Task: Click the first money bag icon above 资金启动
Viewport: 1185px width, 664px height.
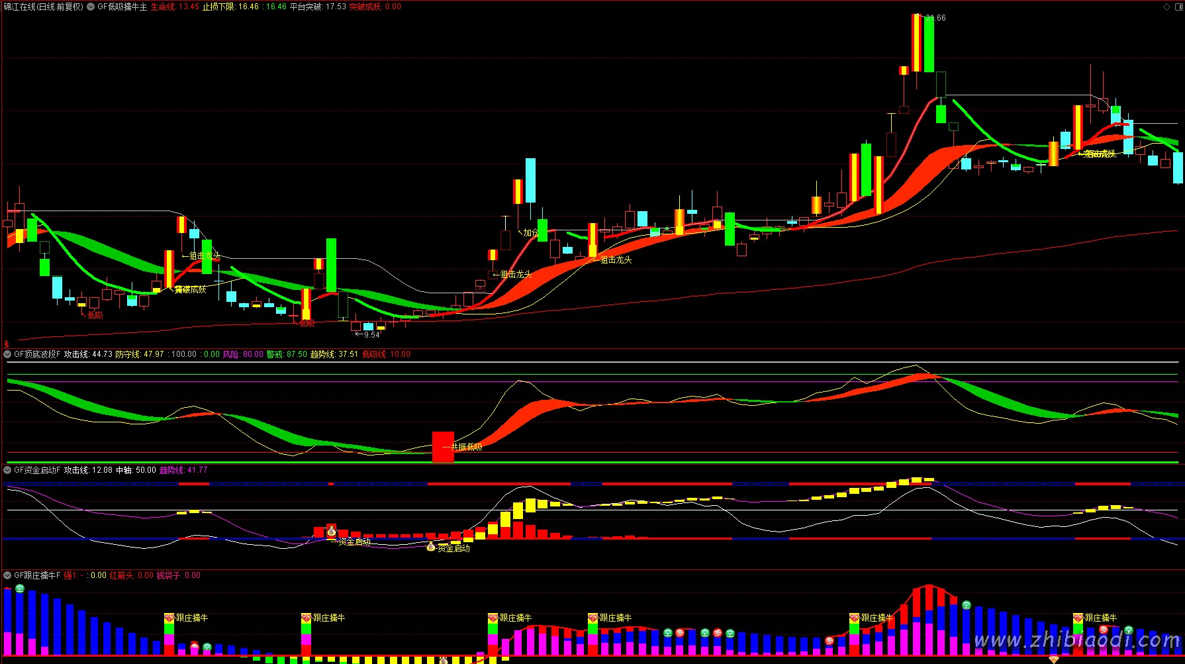Action: [x=332, y=531]
